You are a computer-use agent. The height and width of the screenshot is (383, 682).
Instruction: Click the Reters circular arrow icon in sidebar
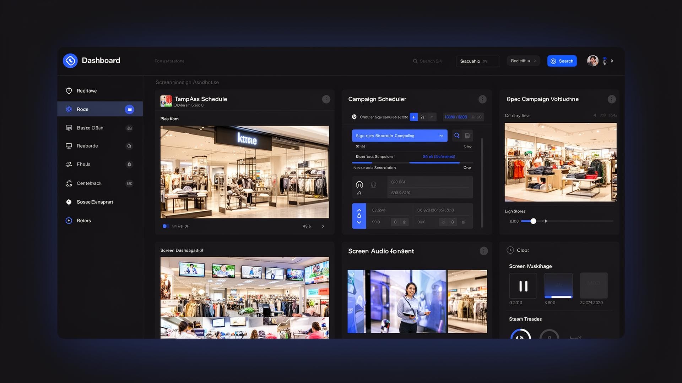(69, 220)
